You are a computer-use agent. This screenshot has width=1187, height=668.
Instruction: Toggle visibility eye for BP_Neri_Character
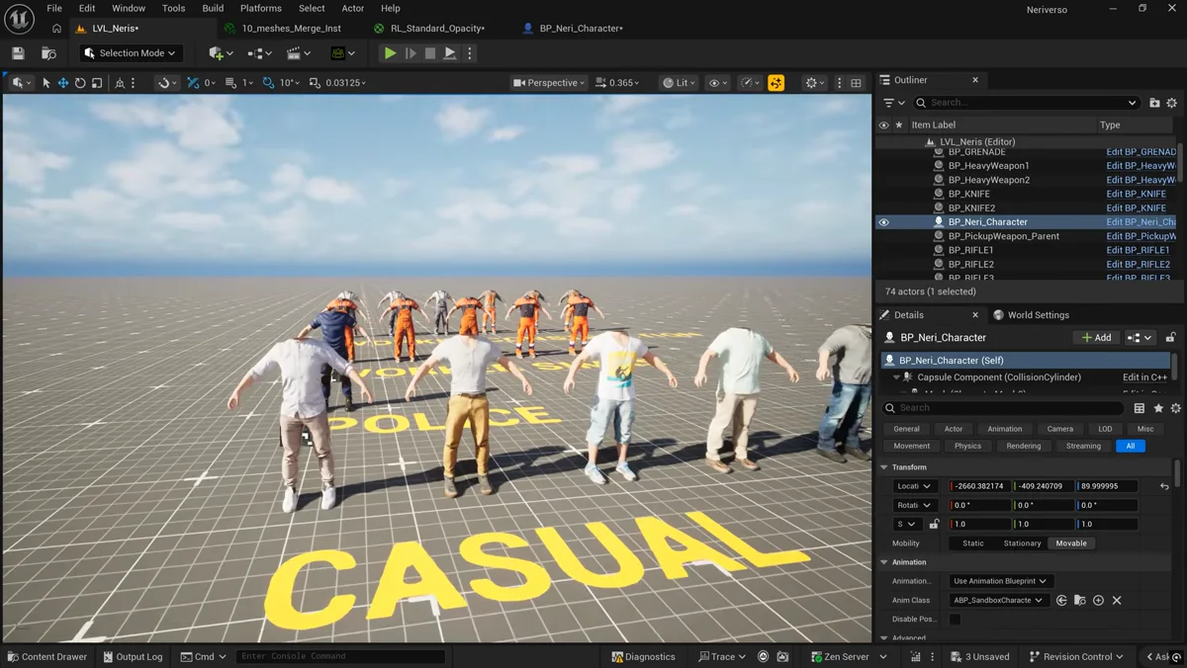pyautogui.click(x=884, y=222)
